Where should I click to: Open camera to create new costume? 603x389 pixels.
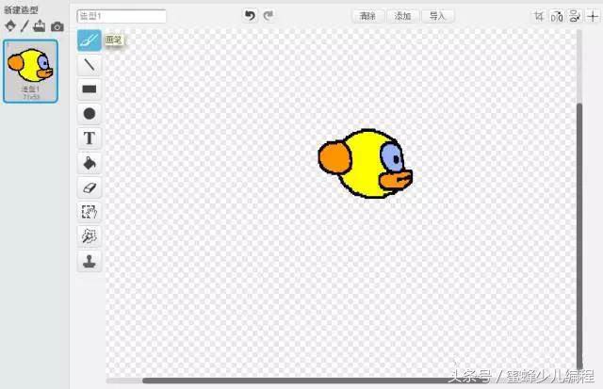click(57, 26)
